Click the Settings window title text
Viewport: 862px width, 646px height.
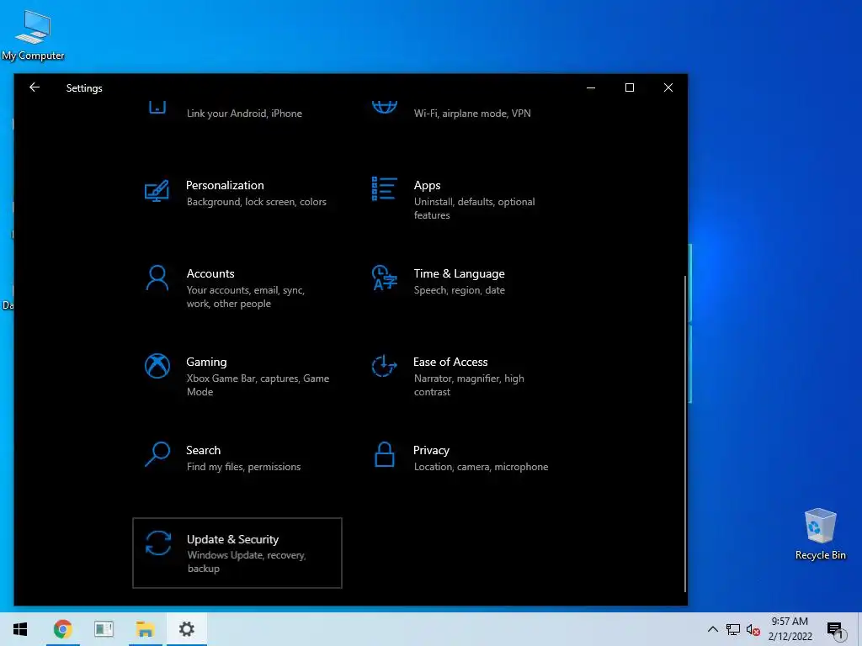coord(84,87)
